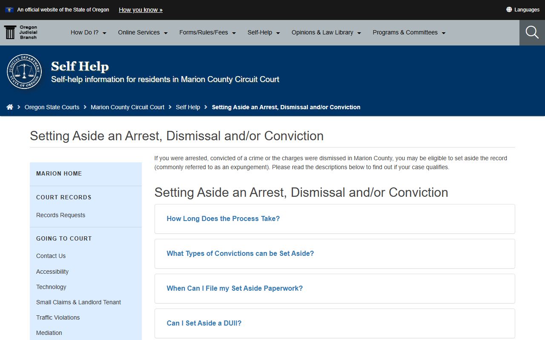Click the current page breadcrumb Setting Aside an Arrest

point(286,107)
